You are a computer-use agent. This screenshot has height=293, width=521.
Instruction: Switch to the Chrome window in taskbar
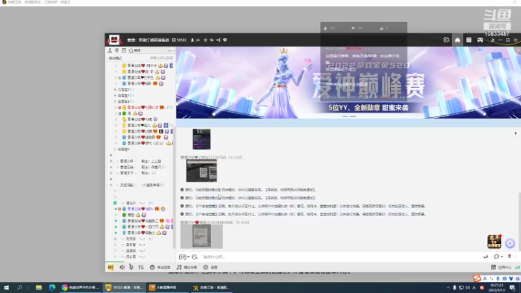[x=80, y=287]
